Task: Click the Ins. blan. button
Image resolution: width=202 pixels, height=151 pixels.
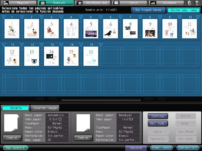Action: coord(186,139)
